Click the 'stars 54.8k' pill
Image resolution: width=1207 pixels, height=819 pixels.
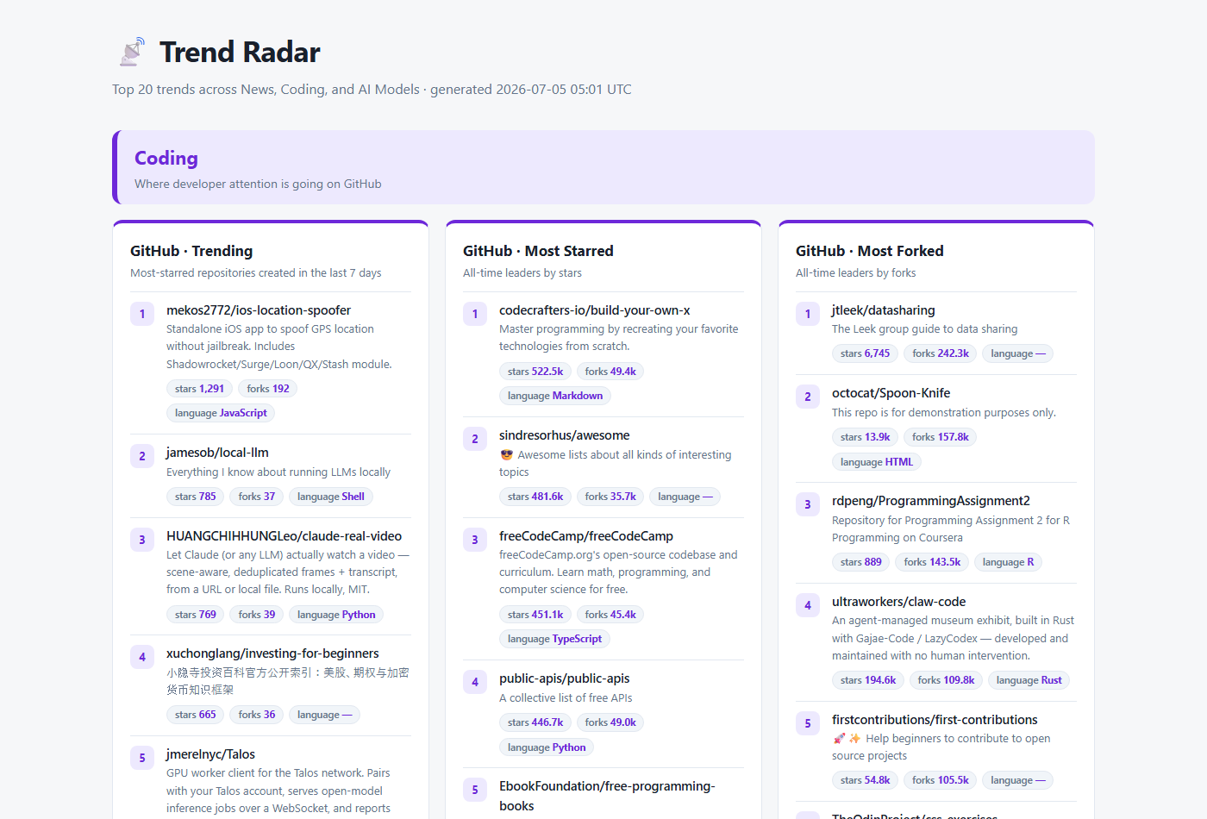[866, 780]
